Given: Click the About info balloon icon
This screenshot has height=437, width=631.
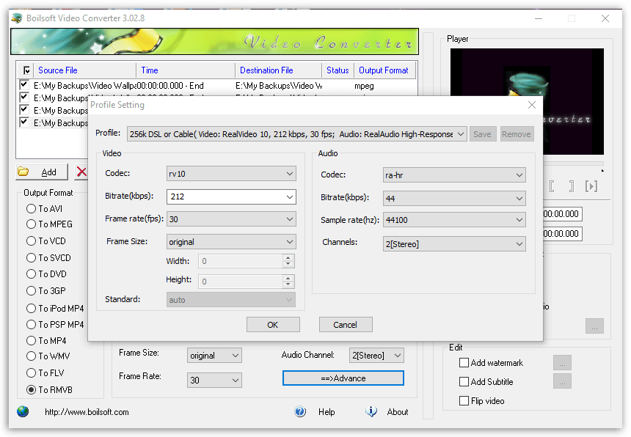Looking at the screenshot, I should pos(371,412).
